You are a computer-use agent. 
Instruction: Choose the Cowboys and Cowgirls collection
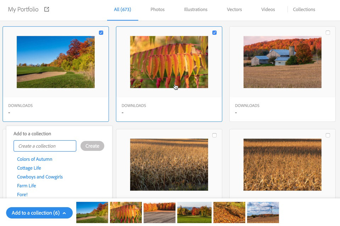click(40, 177)
